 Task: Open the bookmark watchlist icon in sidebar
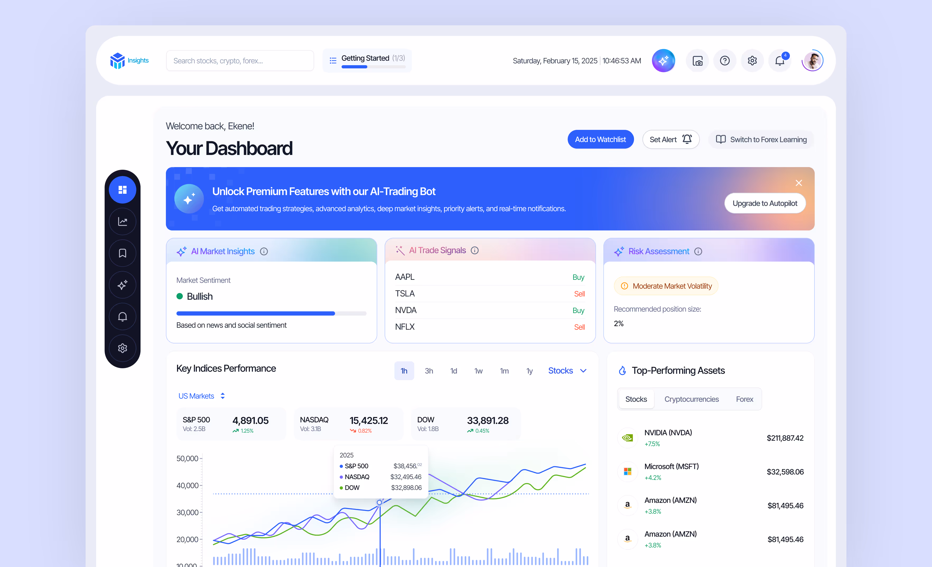tap(122, 253)
